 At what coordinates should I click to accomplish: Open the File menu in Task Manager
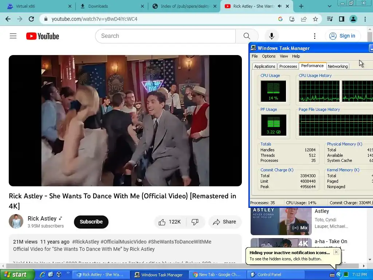point(255,56)
